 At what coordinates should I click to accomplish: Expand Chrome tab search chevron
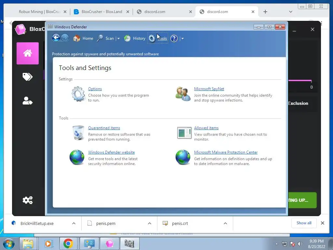291,12
